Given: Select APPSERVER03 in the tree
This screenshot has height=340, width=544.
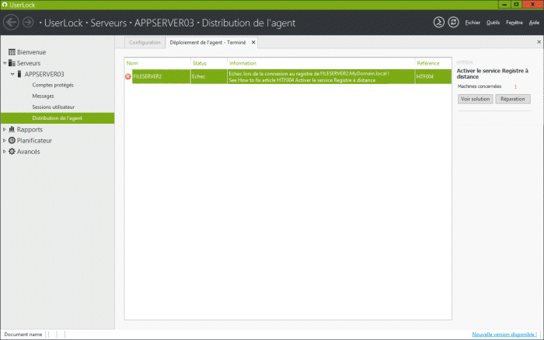Looking at the screenshot, I should point(44,75).
